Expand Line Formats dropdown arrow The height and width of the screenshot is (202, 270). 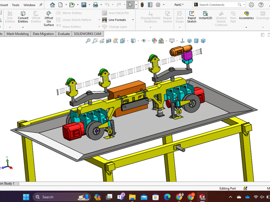coord(133,20)
